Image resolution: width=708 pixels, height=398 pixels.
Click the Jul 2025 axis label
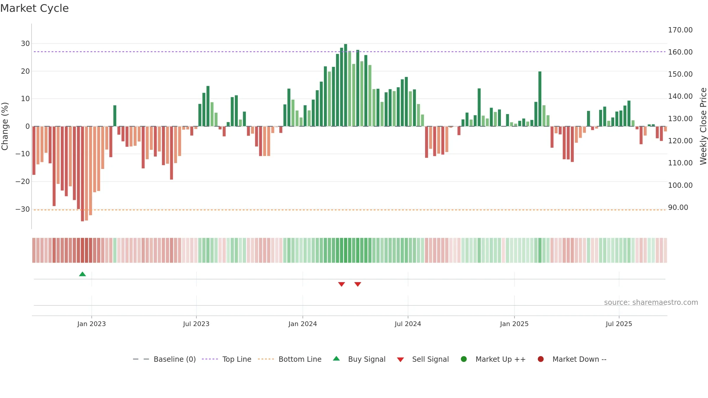point(619,324)
